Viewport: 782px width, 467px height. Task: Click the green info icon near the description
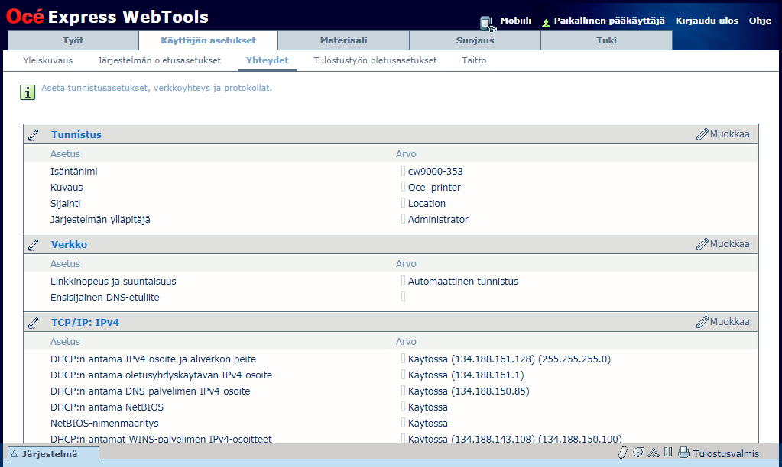(28, 92)
